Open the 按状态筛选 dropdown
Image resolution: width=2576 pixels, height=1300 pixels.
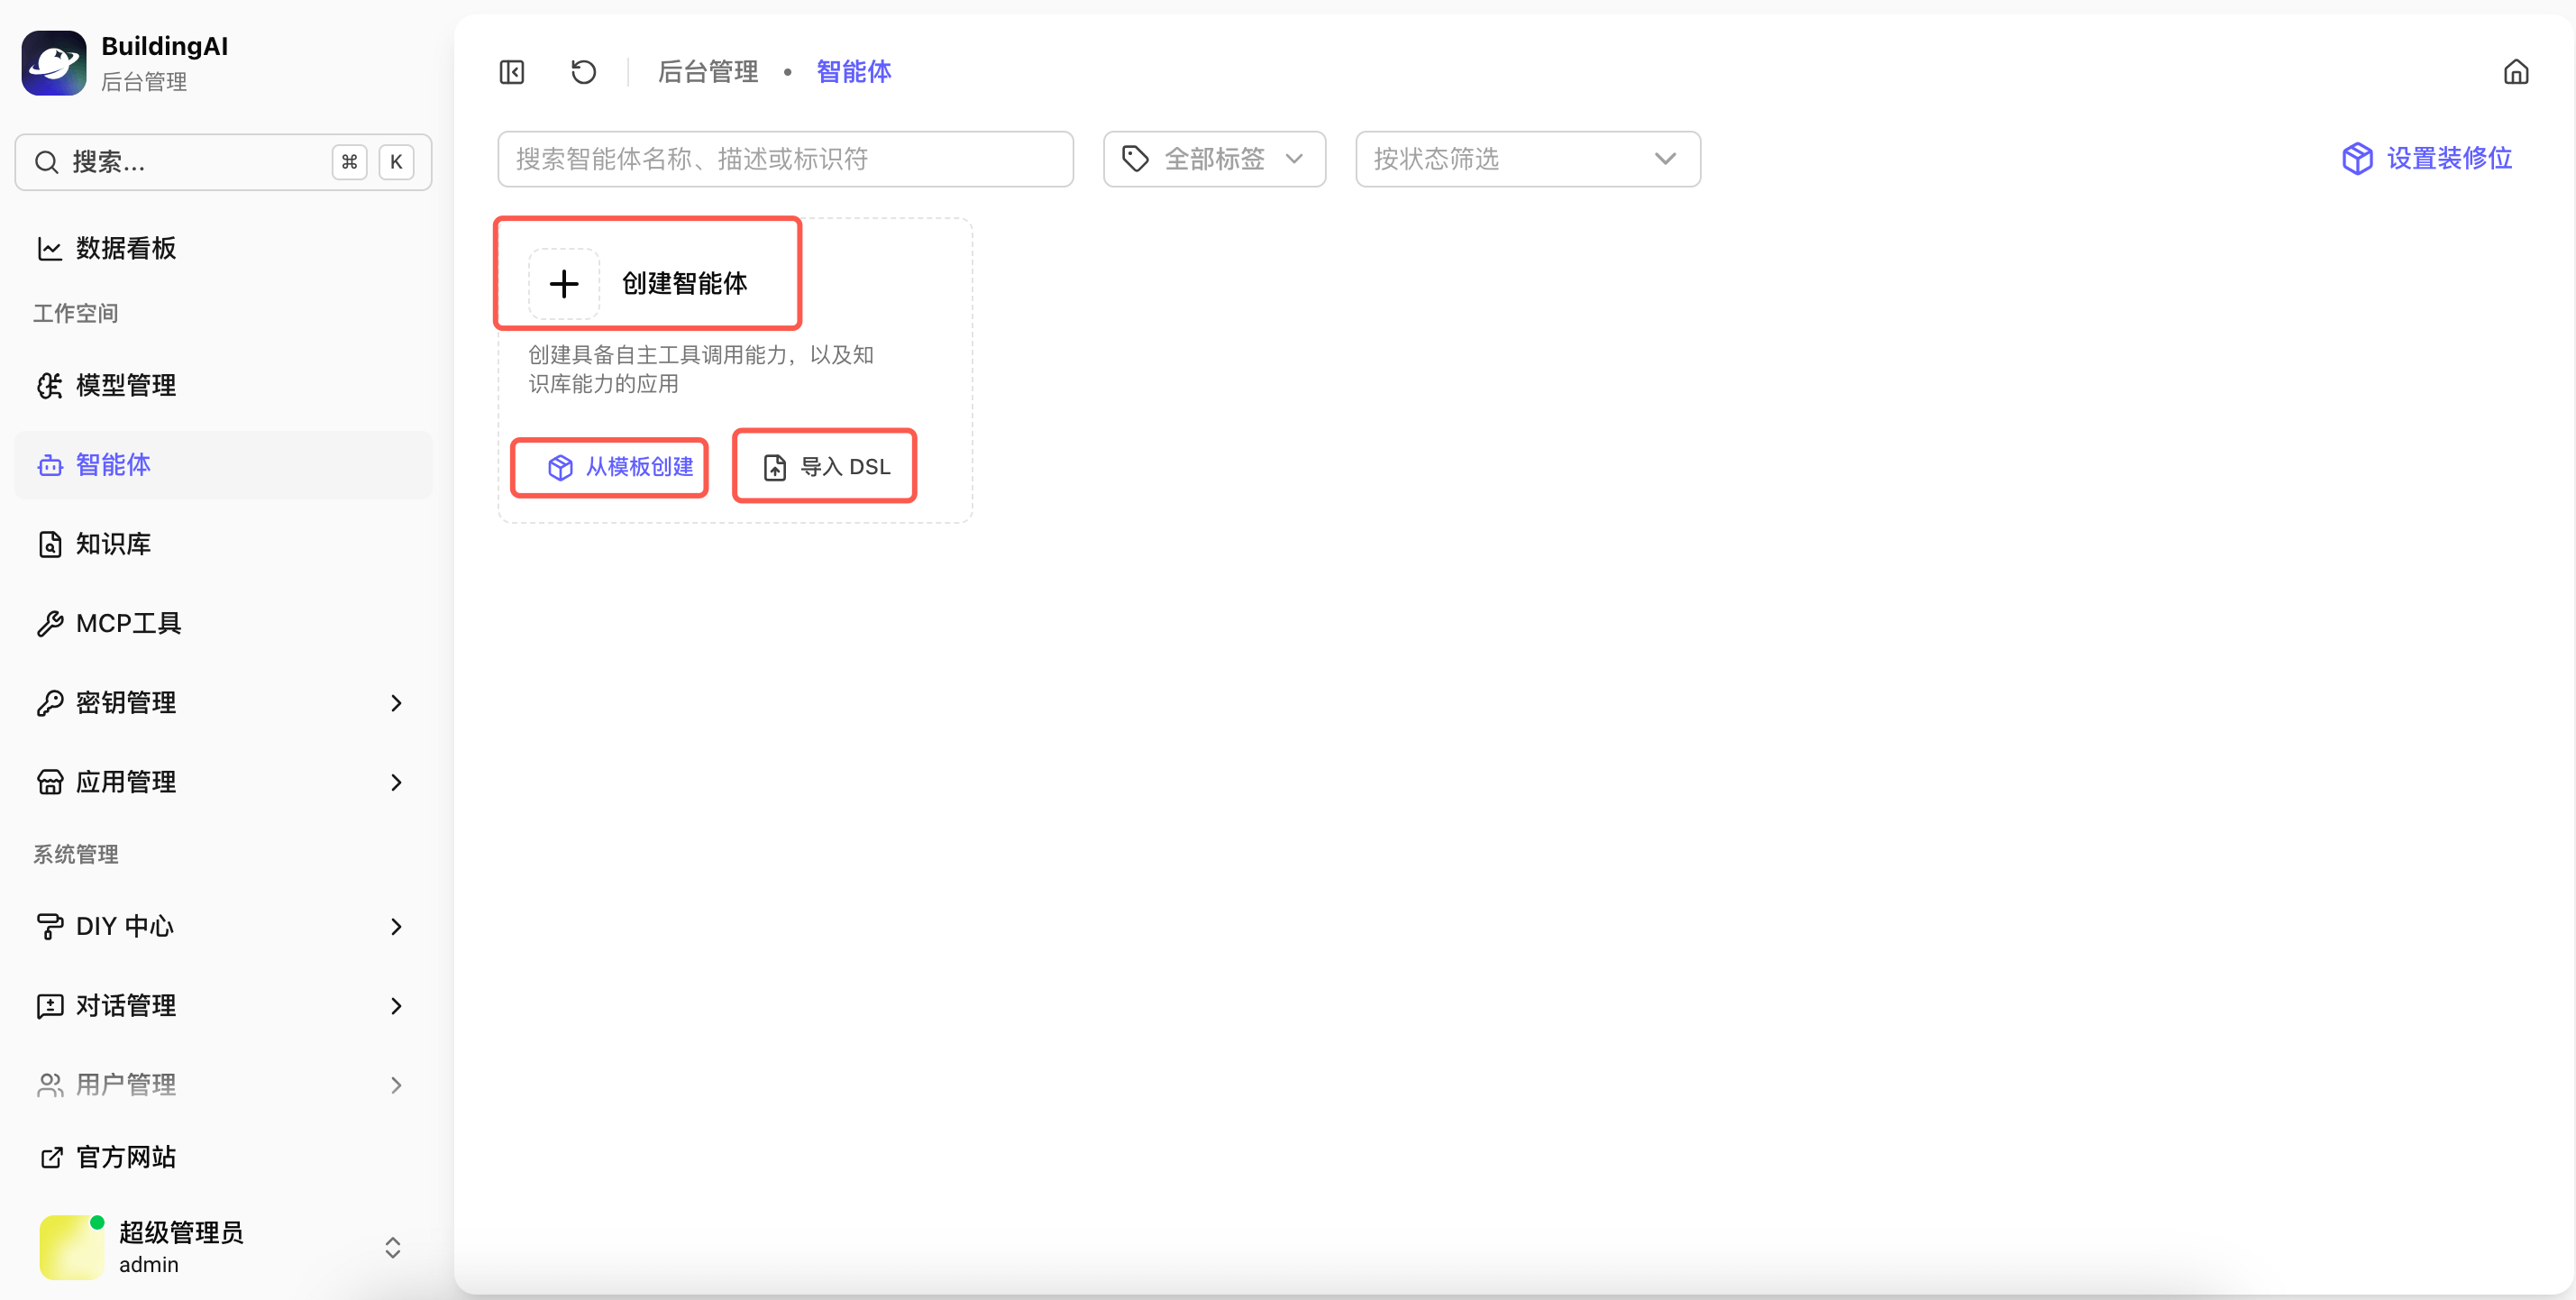tap(1527, 159)
